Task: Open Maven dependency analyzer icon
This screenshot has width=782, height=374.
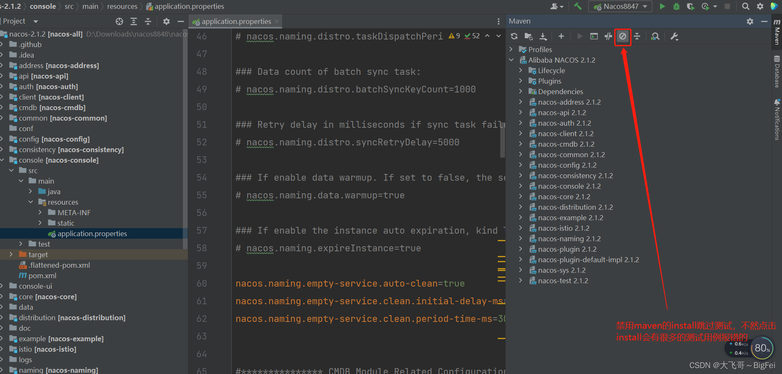Action: point(655,37)
